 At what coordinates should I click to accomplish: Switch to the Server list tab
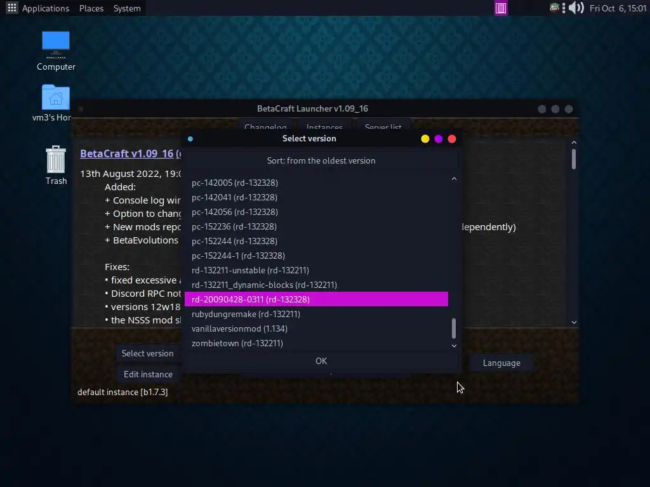pos(383,126)
